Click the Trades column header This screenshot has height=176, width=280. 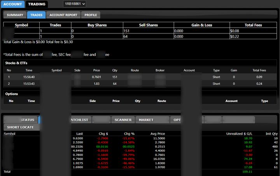tap(55, 25)
